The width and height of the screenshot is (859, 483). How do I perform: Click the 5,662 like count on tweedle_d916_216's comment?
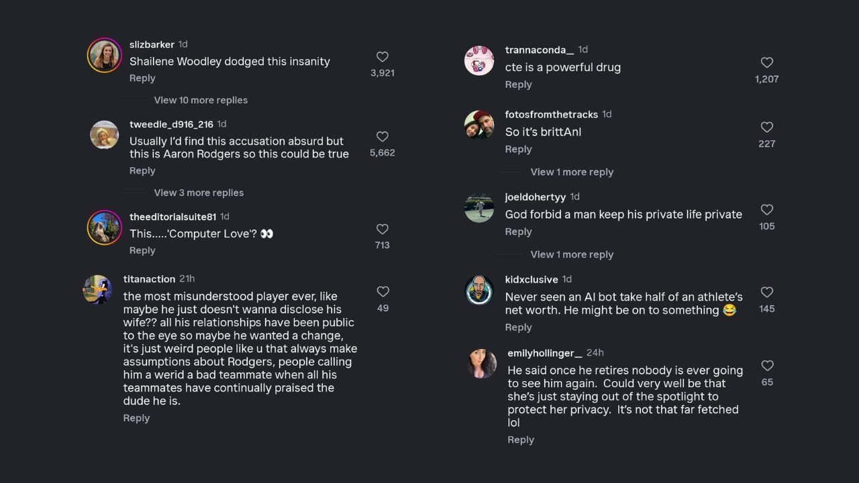click(x=383, y=152)
